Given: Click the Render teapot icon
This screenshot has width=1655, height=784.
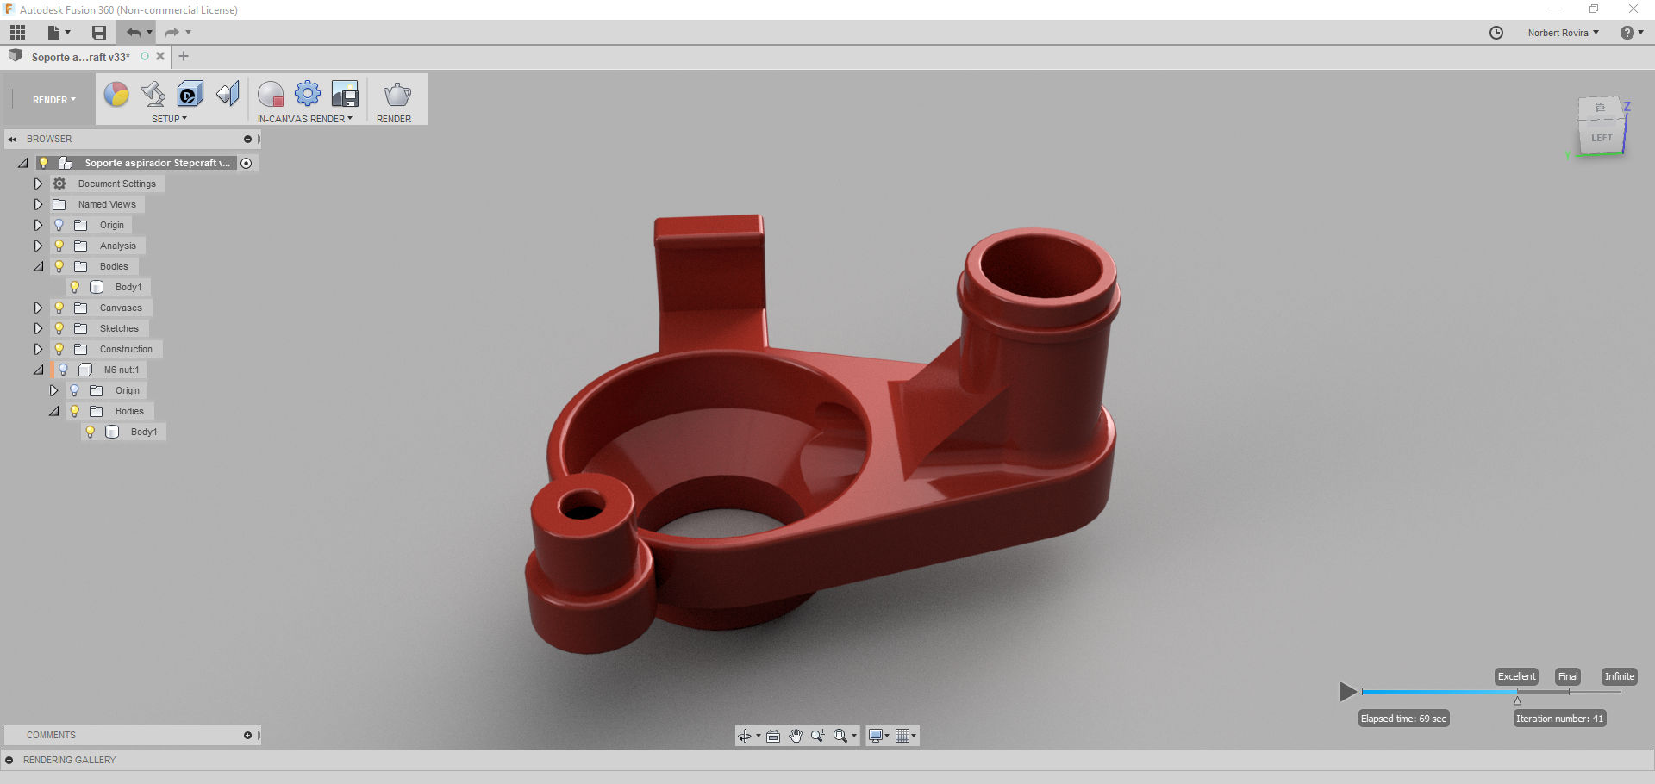Looking at the screenshot, I should tap(397, 94).
